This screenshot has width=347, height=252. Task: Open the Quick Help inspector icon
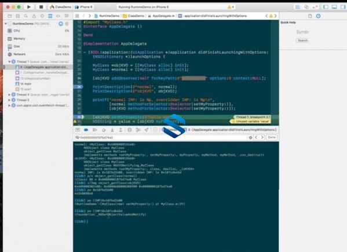[318, 16]
